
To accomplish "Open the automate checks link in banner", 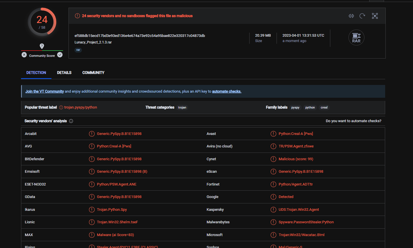I will click(227, 91).
